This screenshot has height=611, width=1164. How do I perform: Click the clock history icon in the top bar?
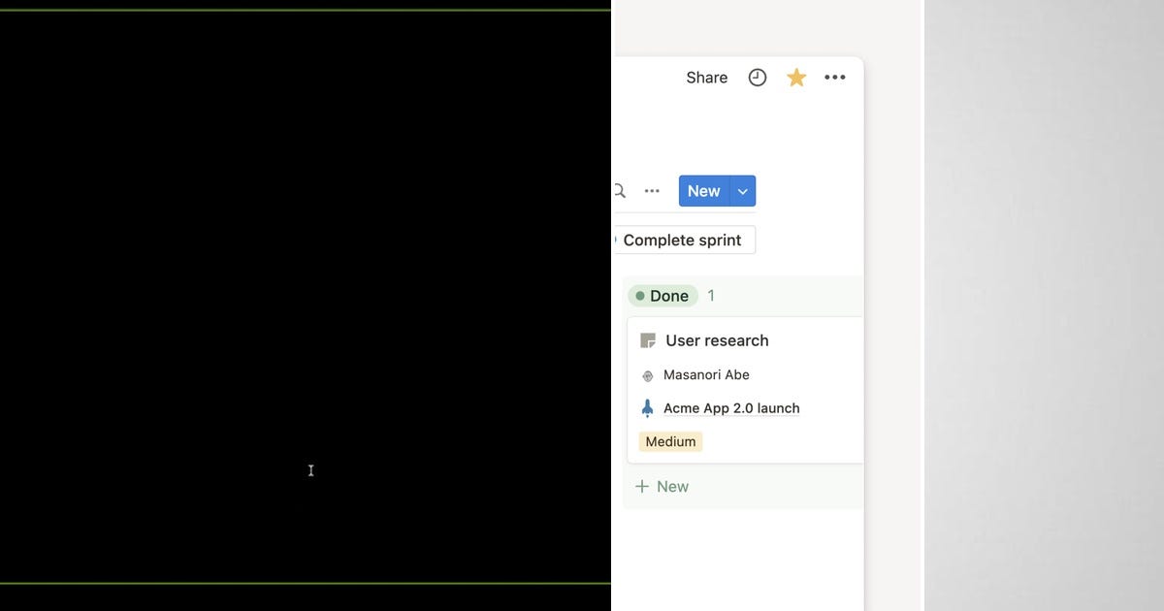(757, 77)
